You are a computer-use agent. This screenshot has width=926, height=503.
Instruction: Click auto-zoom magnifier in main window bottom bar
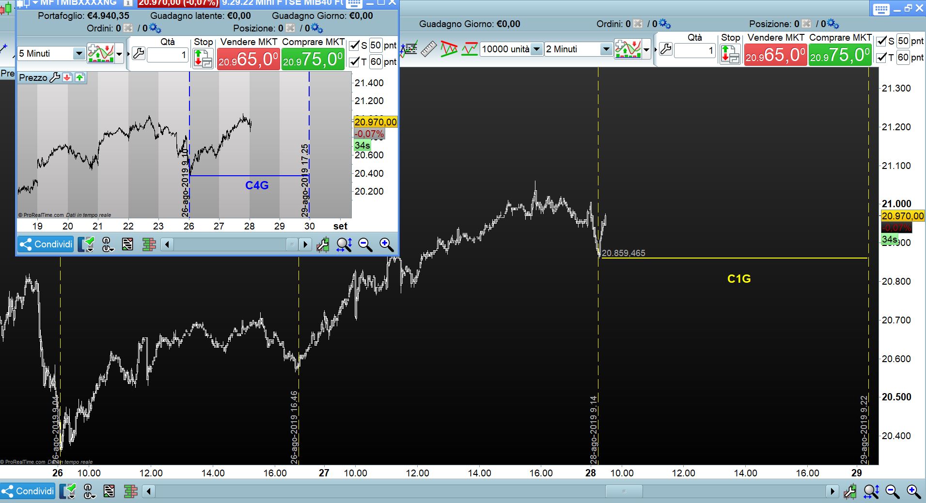(x=871, y=491)
